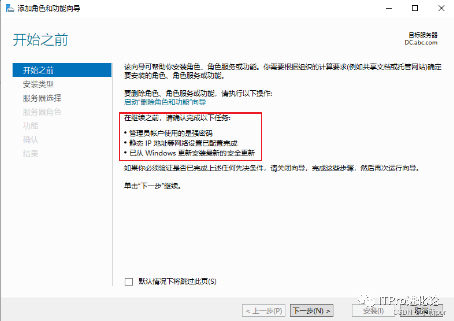Viewport: 454px width, 321px height.
Task: Select the 服务器角色 step
Action: point(42,112)
